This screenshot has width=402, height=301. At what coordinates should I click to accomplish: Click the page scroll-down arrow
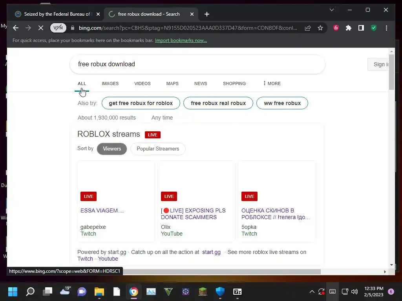[391, 265]
